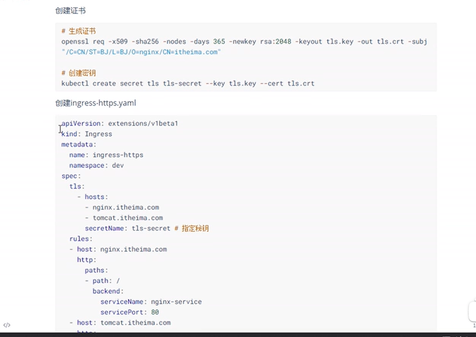Click "rsa:2048" in the openssl command
This screenshot has width=476, height=337.
(275, 42)
